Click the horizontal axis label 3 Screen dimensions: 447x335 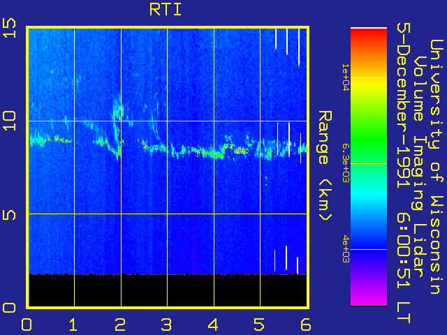coord(166,325)
